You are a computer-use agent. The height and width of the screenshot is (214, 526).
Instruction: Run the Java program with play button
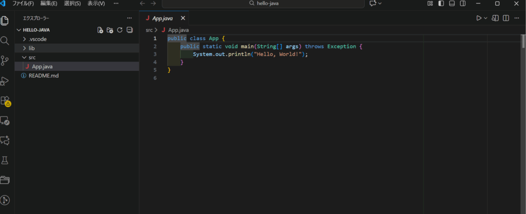point(478,18)
